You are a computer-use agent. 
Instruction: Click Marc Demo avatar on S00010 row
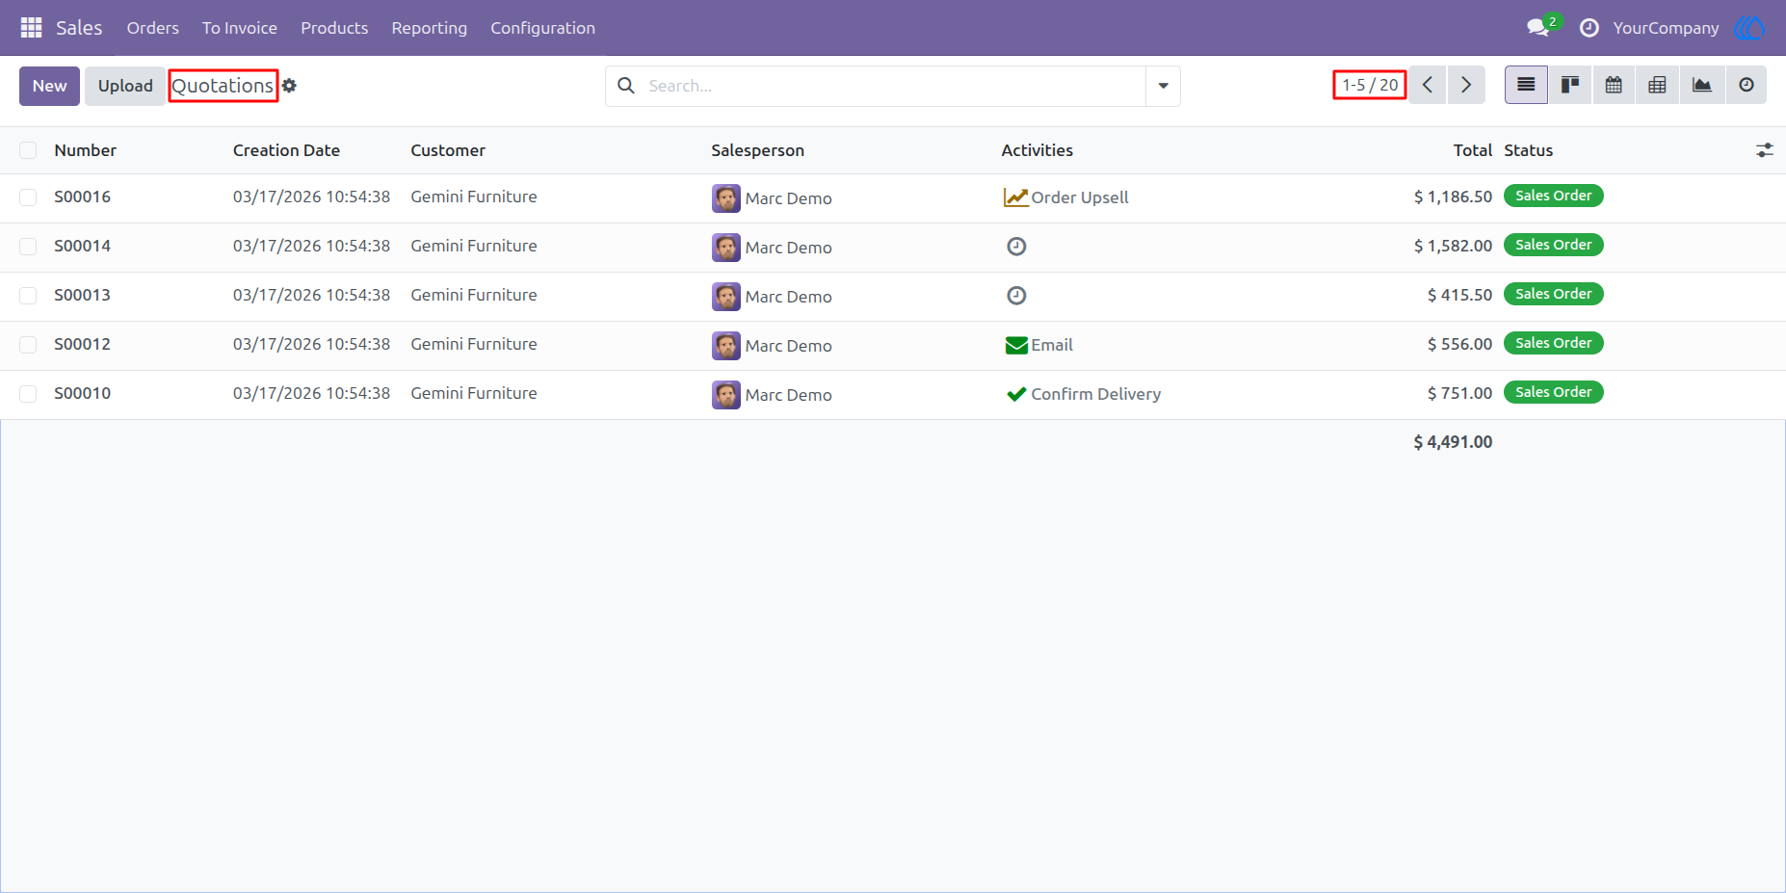(x=726, y=395)
